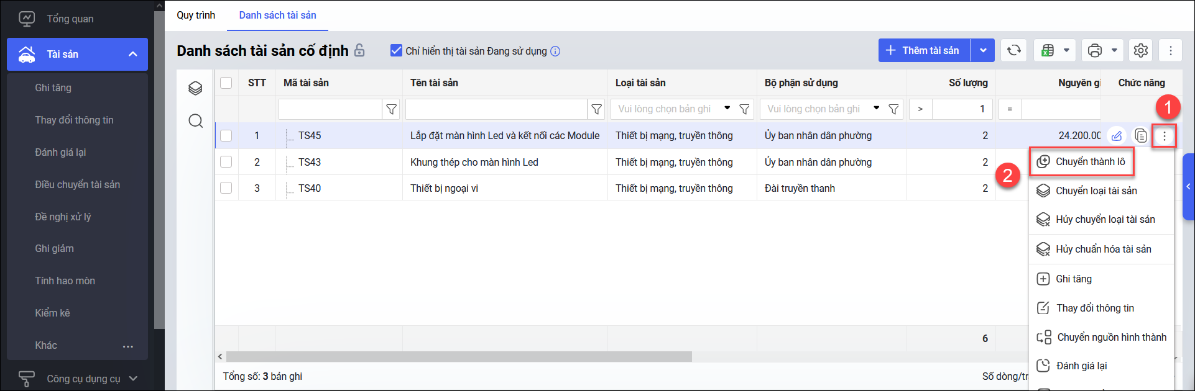Click the refresh data icon

(1013, 50)
